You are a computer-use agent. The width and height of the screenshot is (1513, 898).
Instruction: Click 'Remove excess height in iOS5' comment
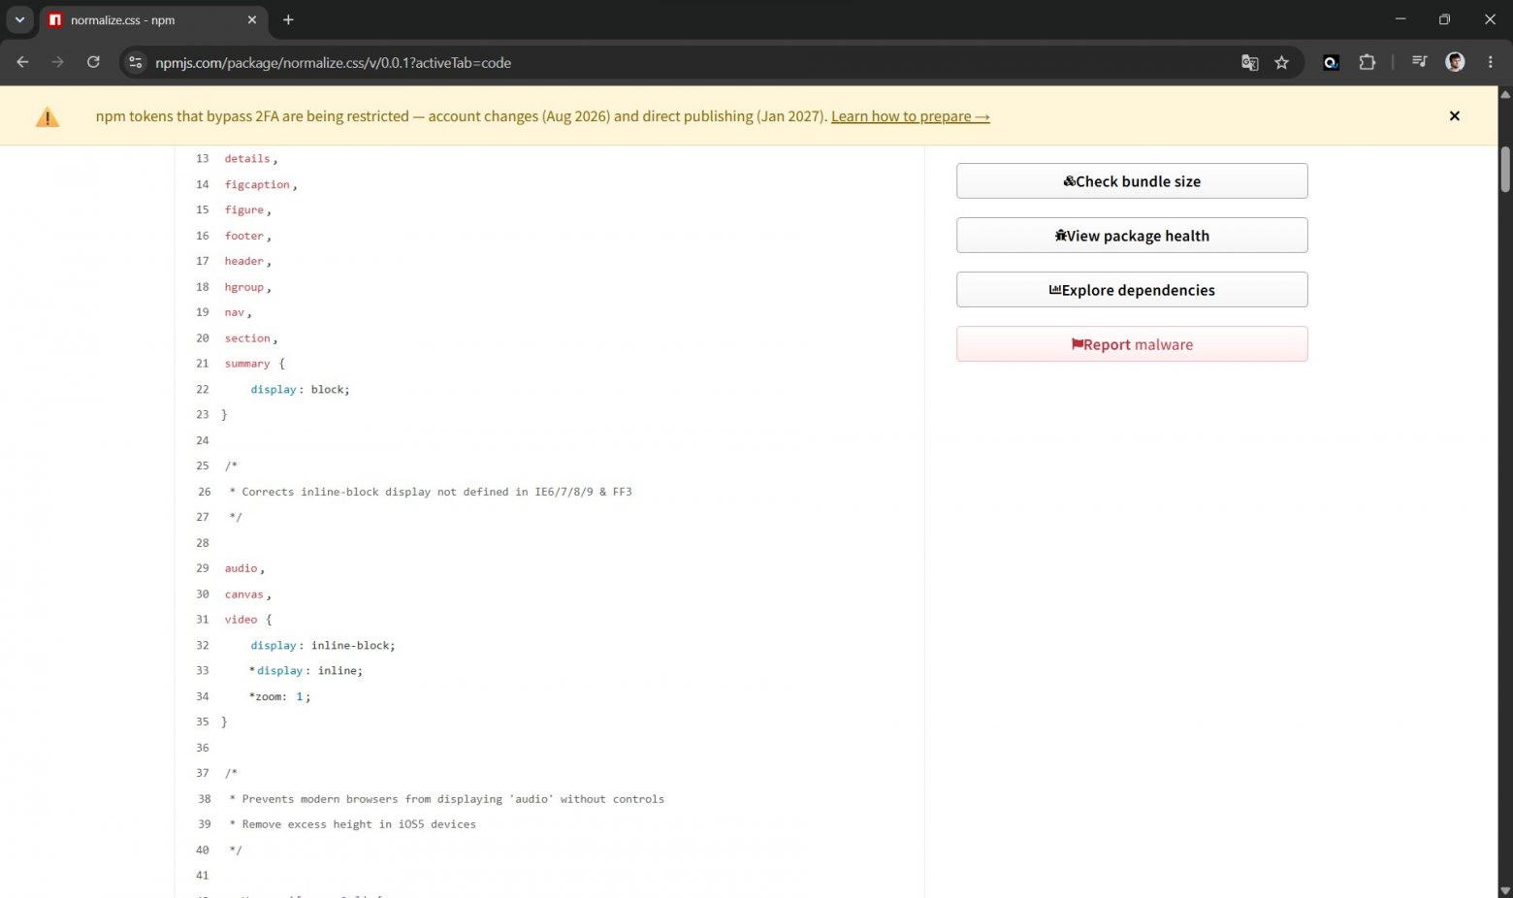pyautogui.click(x=353, y=824)
